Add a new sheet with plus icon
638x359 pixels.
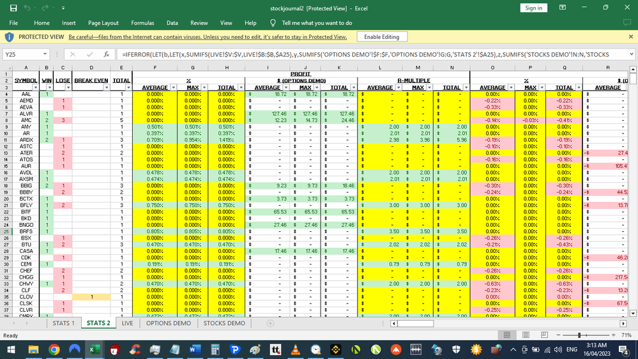point(270,323)
